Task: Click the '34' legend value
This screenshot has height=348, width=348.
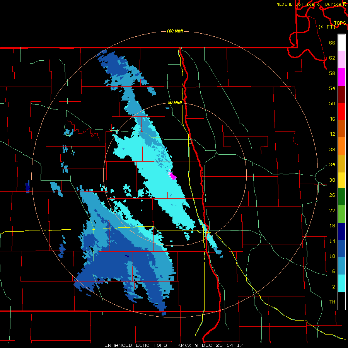Action: pos(332,165)
